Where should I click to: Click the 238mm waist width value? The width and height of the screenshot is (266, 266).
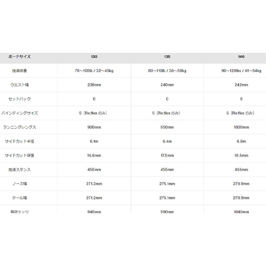(94, 85)
